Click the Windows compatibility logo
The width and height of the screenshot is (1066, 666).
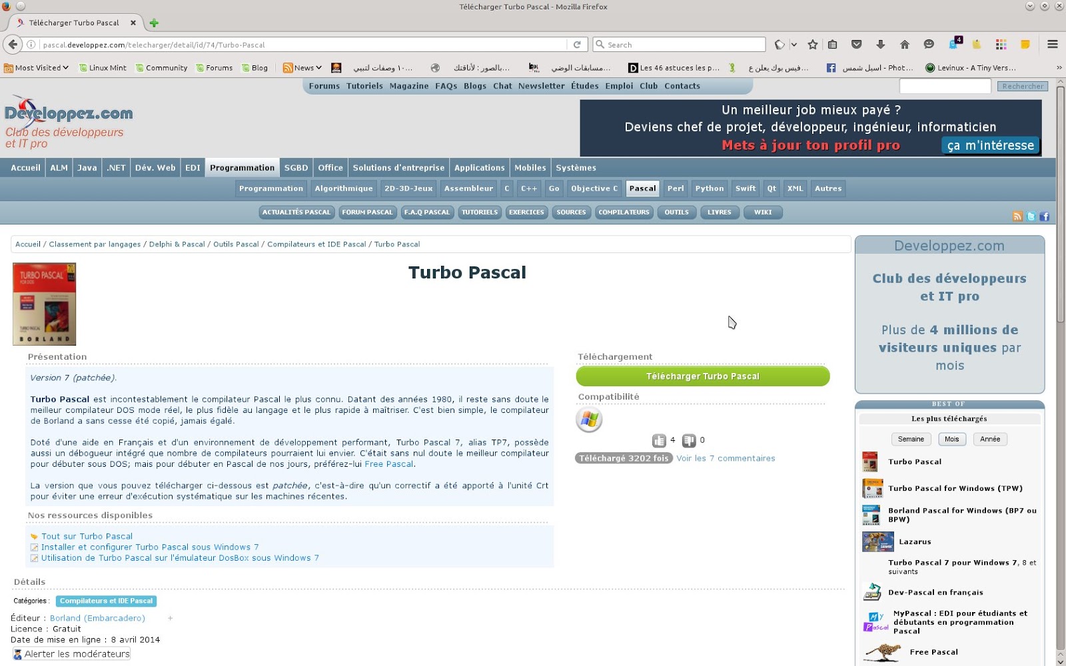click(x=589, y=420)
